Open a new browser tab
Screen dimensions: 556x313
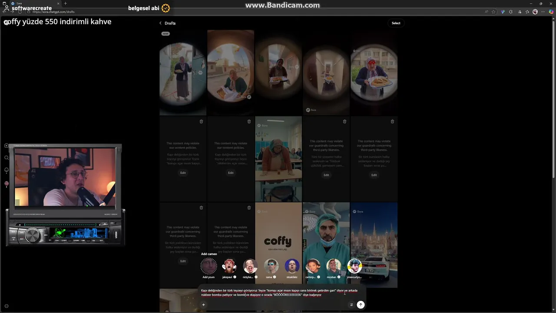coord(66,3)
